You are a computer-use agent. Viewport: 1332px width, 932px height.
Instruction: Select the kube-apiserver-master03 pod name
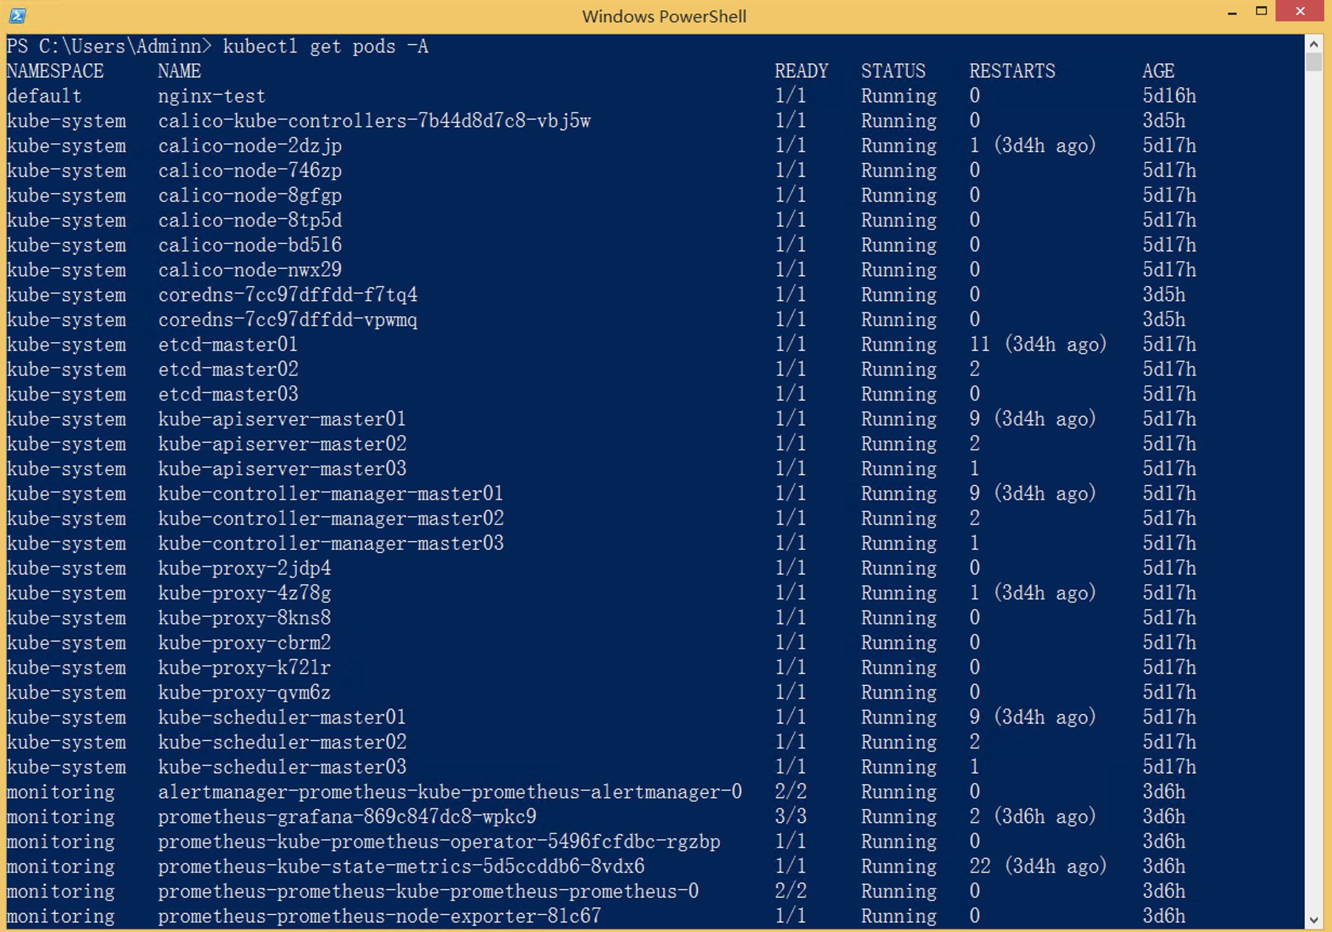point(282,469)
